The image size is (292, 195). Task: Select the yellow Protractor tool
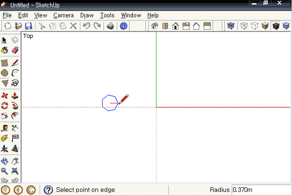click(x=4, y=138)
